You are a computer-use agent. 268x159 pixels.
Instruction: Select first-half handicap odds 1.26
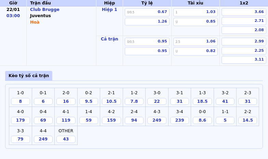147,22
